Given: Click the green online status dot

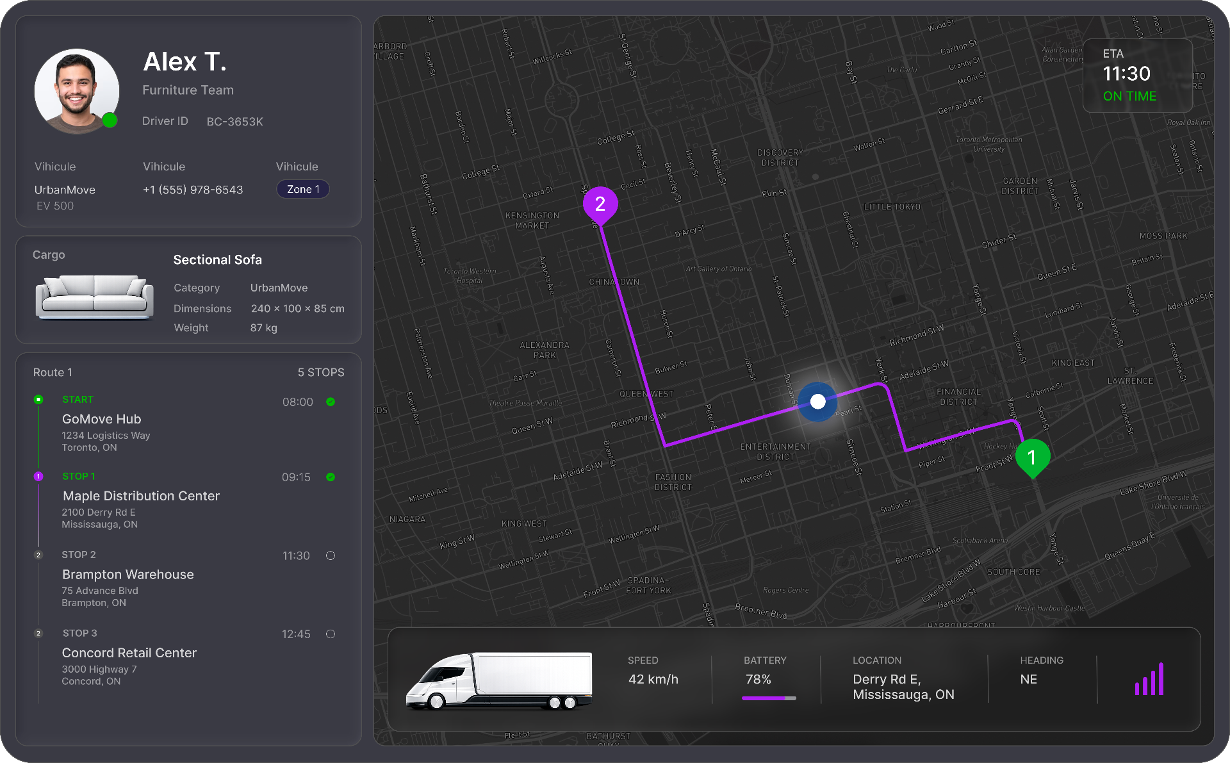Looking at the screenshot, I should tap(110, 120).
